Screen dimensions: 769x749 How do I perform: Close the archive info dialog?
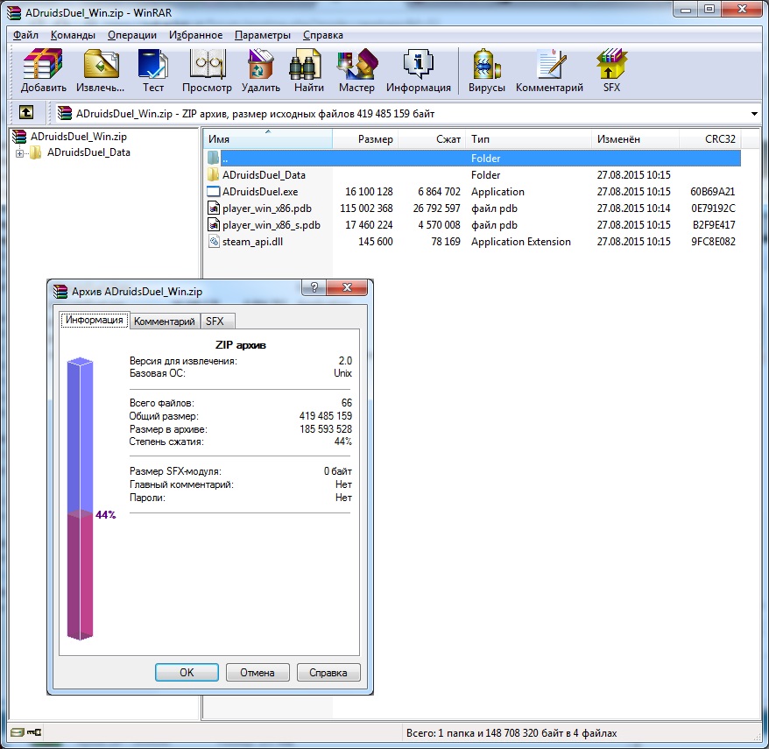pos(347,287)
